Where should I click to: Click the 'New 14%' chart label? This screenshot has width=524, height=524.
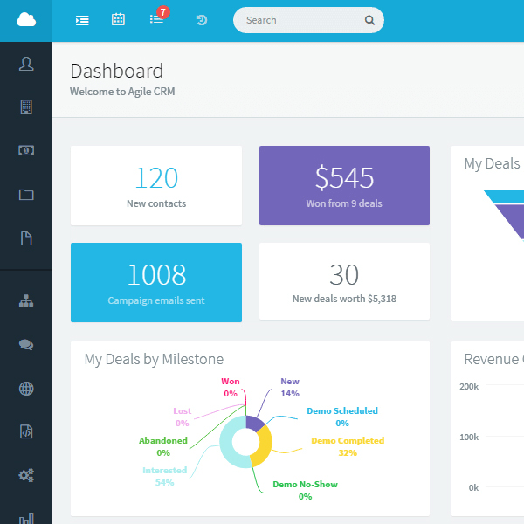(290, 387)
